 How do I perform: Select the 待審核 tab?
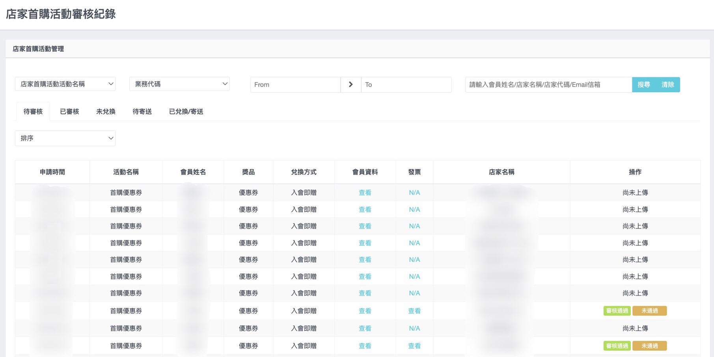click(x=33, y=112)
